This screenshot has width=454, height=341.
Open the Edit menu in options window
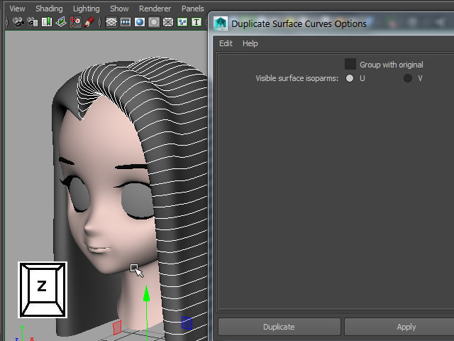coord(226,43)
